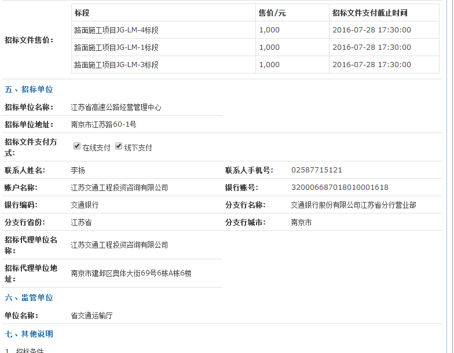The height and width of the screenshot is (353, 454).
Task: Toggle the 线下支付 checkbox
Action: pyautogui.click(x=119, y=146)
